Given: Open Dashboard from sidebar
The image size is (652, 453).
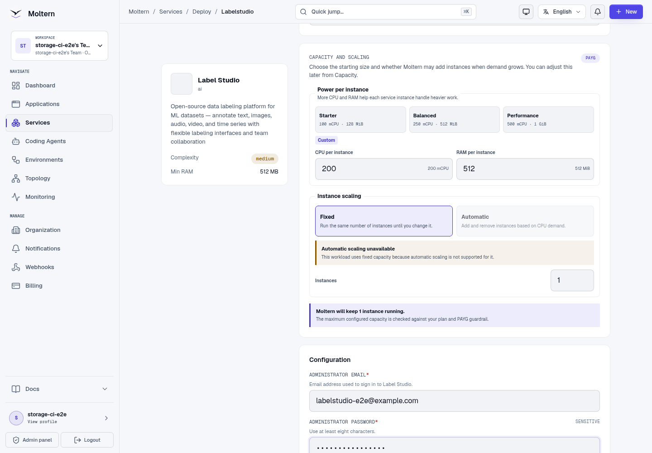Looking at the screenshot, I should (59, 86).
